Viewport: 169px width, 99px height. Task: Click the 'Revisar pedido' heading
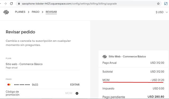tap(20, 32)
